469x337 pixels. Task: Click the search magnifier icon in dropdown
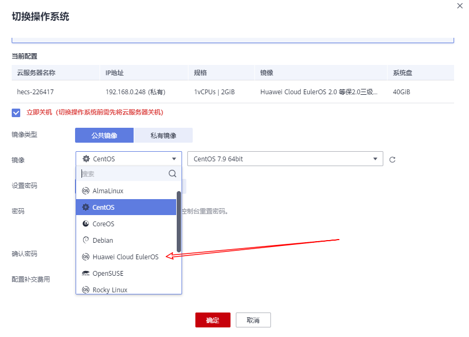172,174
